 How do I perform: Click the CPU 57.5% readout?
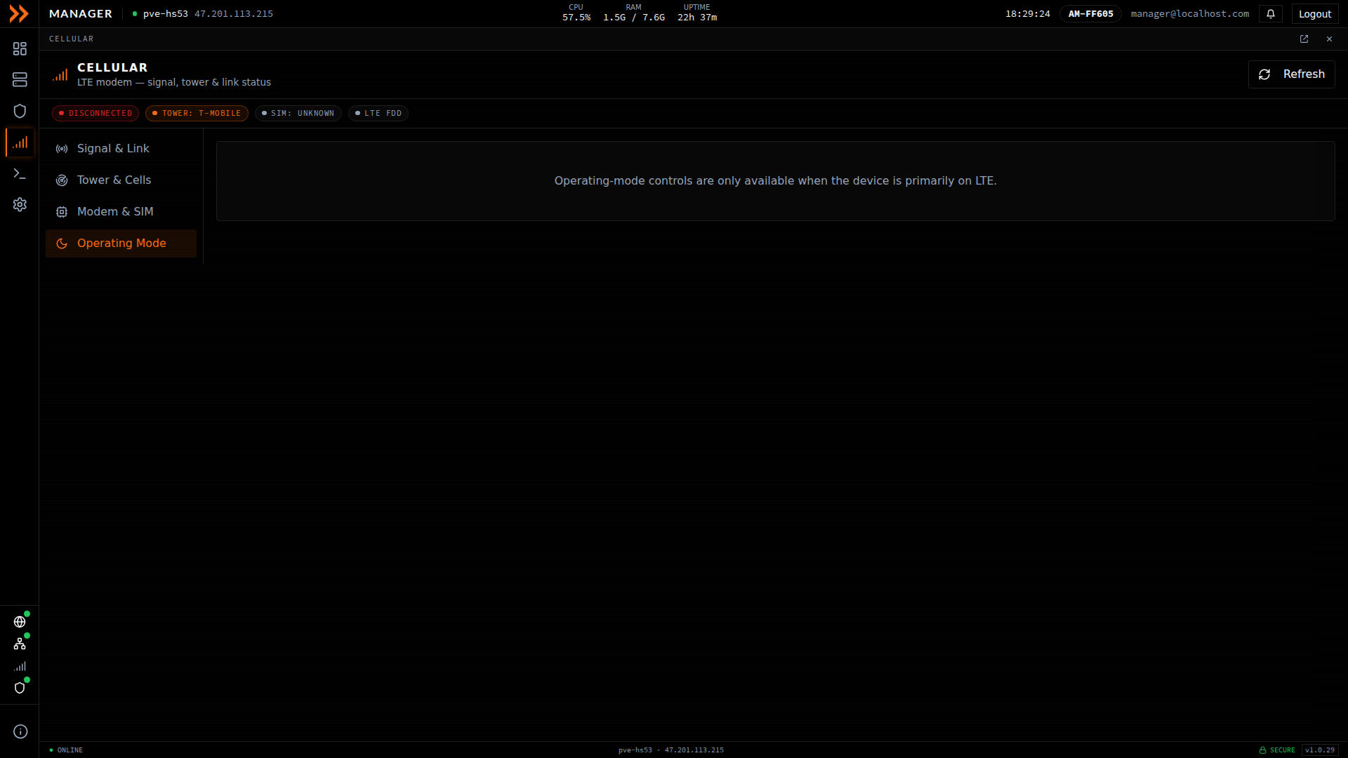[x=576, y=13]
